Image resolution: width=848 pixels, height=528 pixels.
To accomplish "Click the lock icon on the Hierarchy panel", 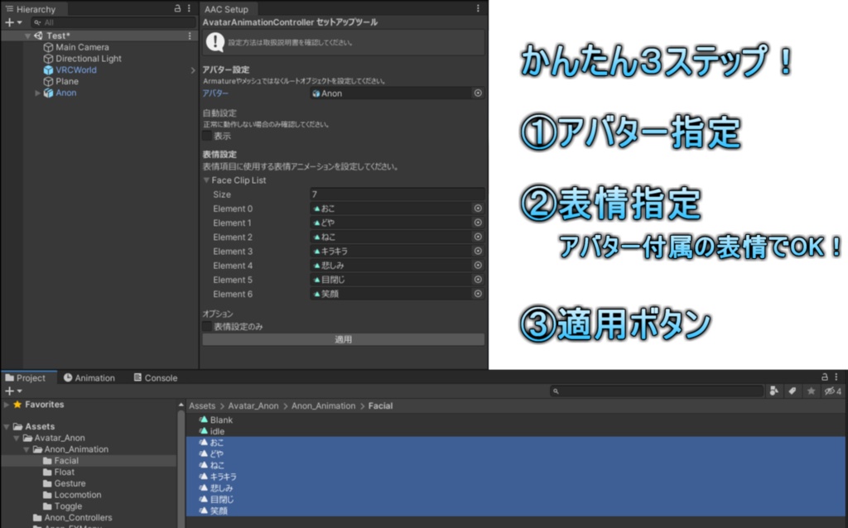I will click(178, 9).
